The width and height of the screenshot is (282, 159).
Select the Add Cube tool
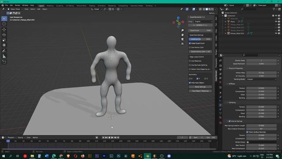pos(4,62)
